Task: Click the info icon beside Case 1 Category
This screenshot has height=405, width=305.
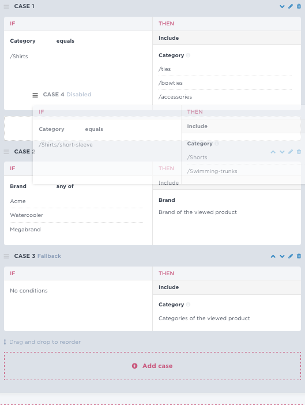Action: (x=188, y=55)
